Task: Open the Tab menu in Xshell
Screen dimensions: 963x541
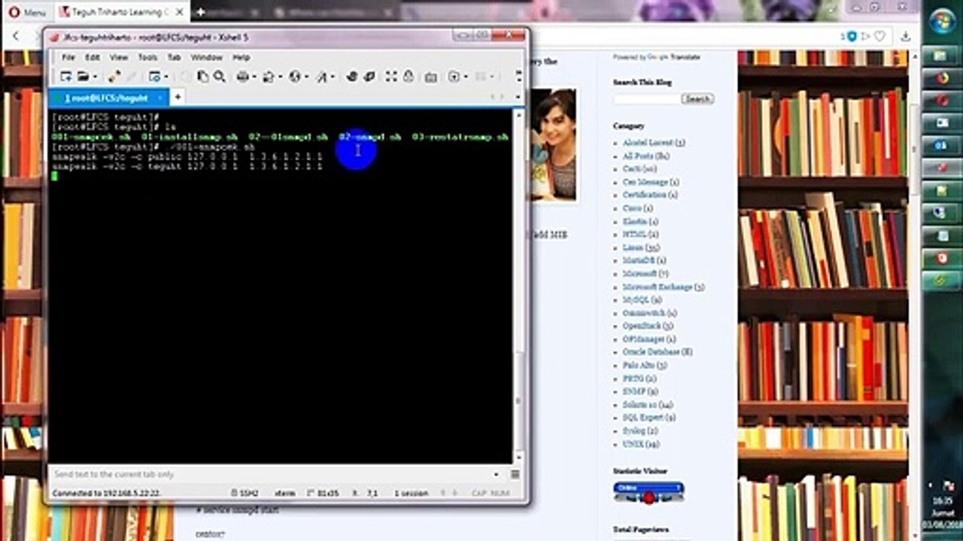Action: pos(174,57)
